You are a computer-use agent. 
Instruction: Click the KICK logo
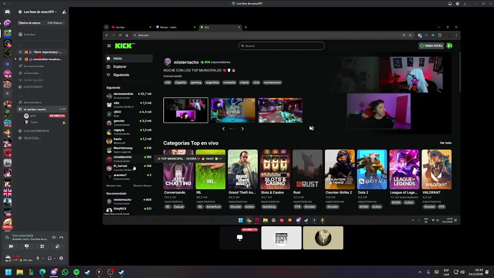pyautogui.click(x=125, y=46)
